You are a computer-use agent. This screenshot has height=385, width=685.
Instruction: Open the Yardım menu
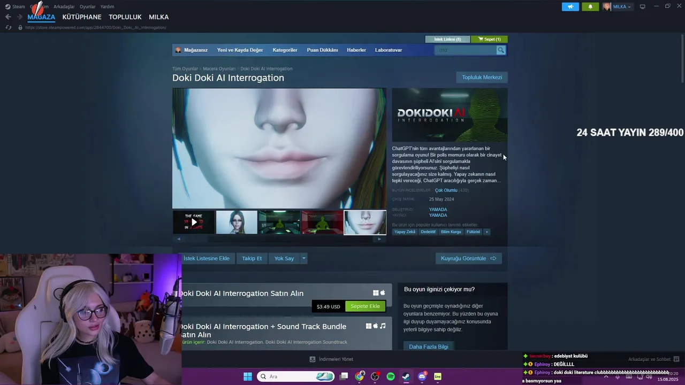point(107,7)
